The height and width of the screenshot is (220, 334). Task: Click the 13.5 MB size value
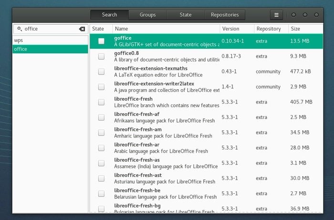click(300, 41)
